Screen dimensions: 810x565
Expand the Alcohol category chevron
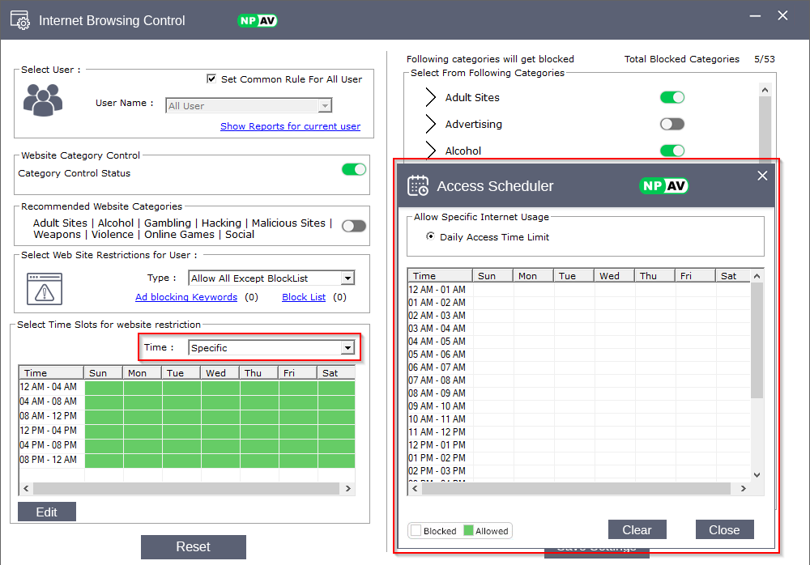point(430,151)
